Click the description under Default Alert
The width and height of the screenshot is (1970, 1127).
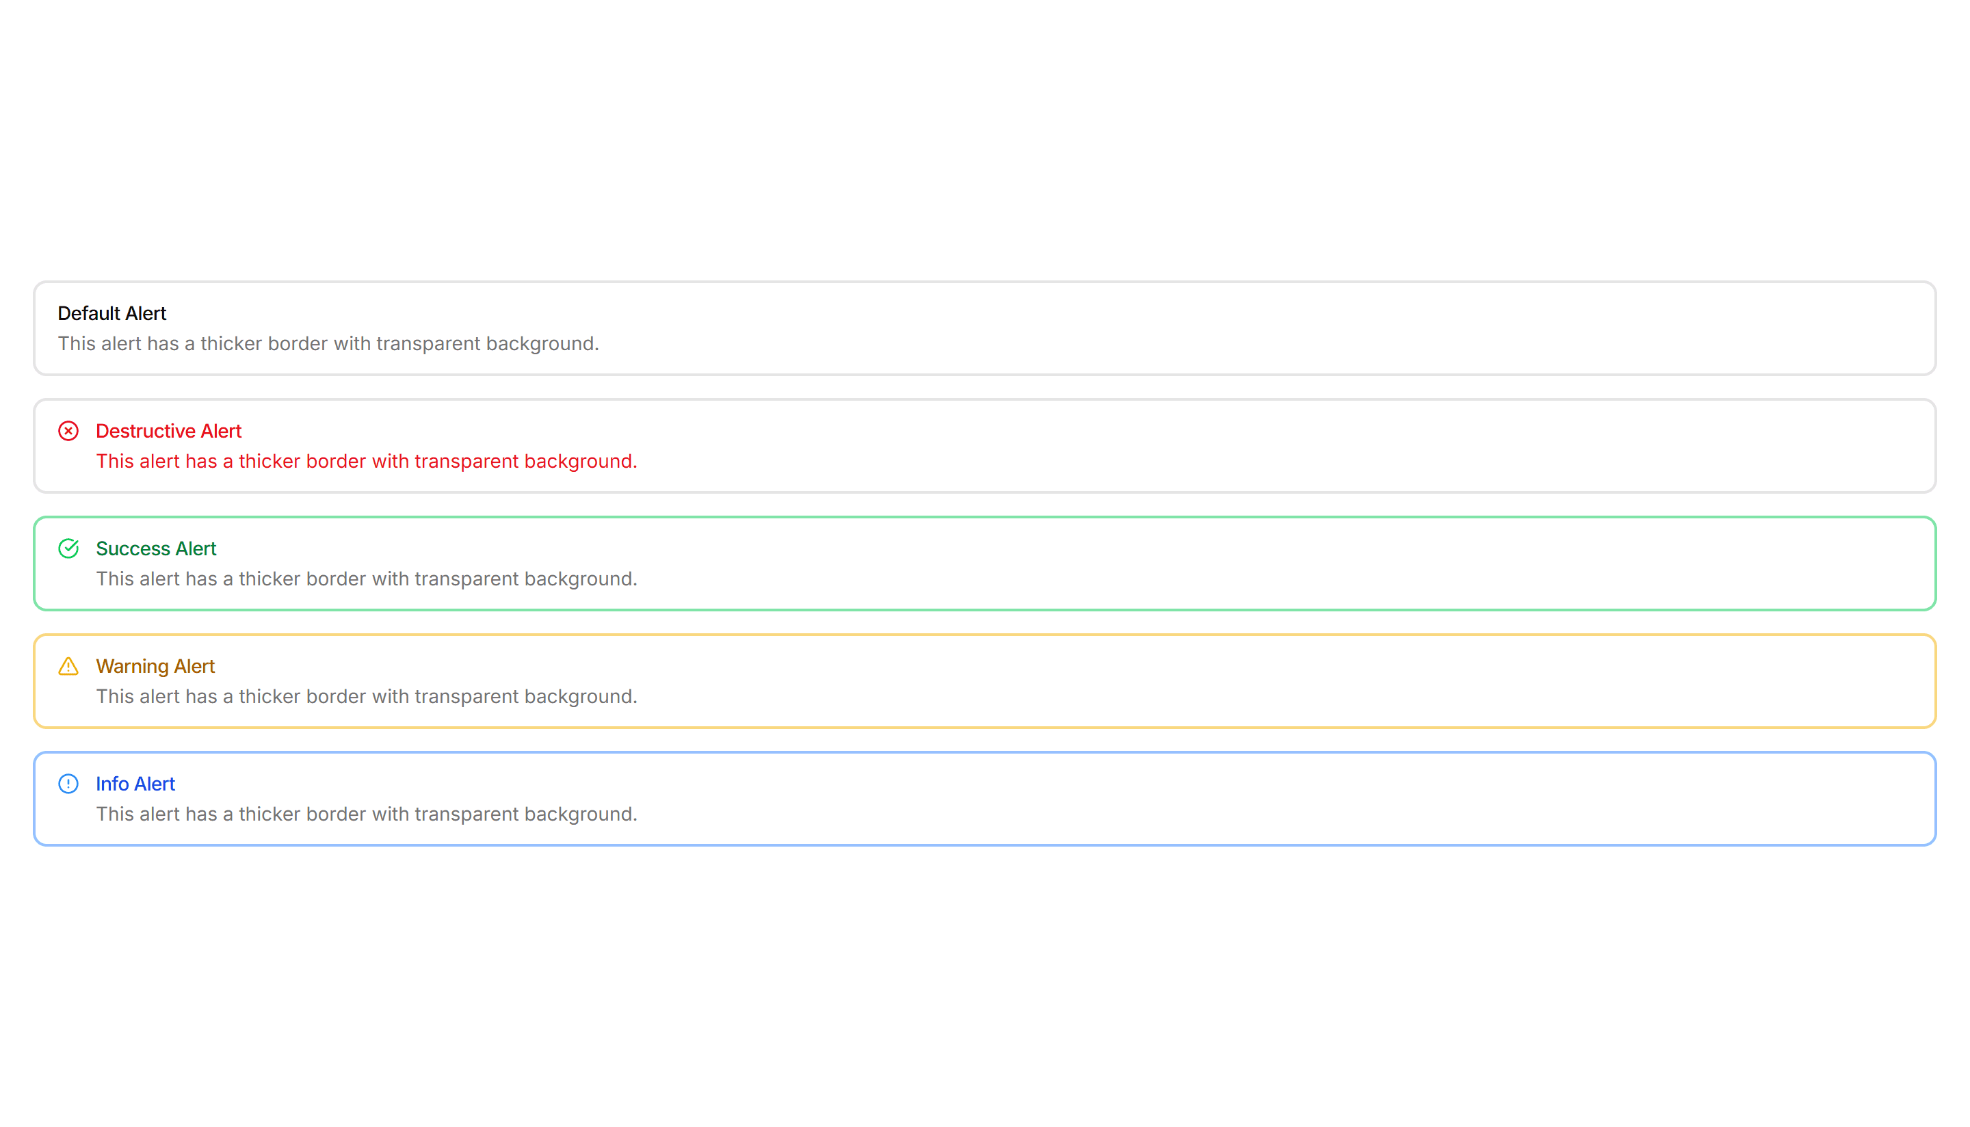328,344
